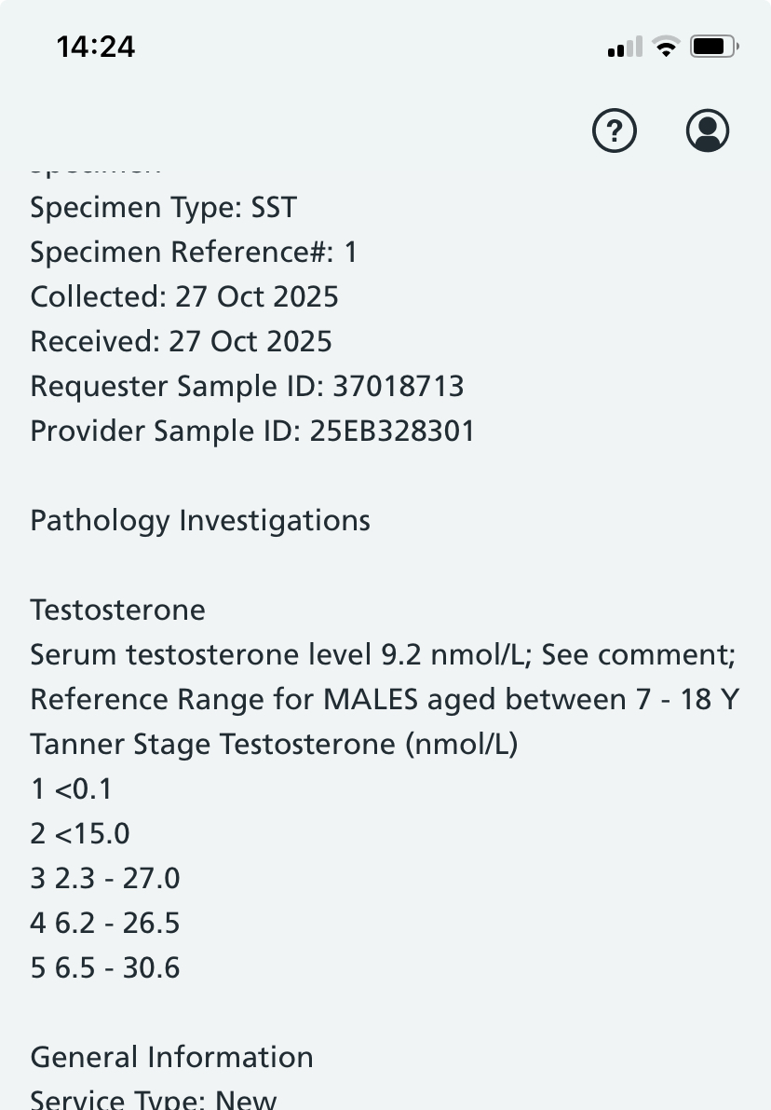Image resolution: width=771 pixels, height=1110 pixels.
Task: Select Requester Sample ID 37018713
Action: pyautogui.click(x=247, y=386)
